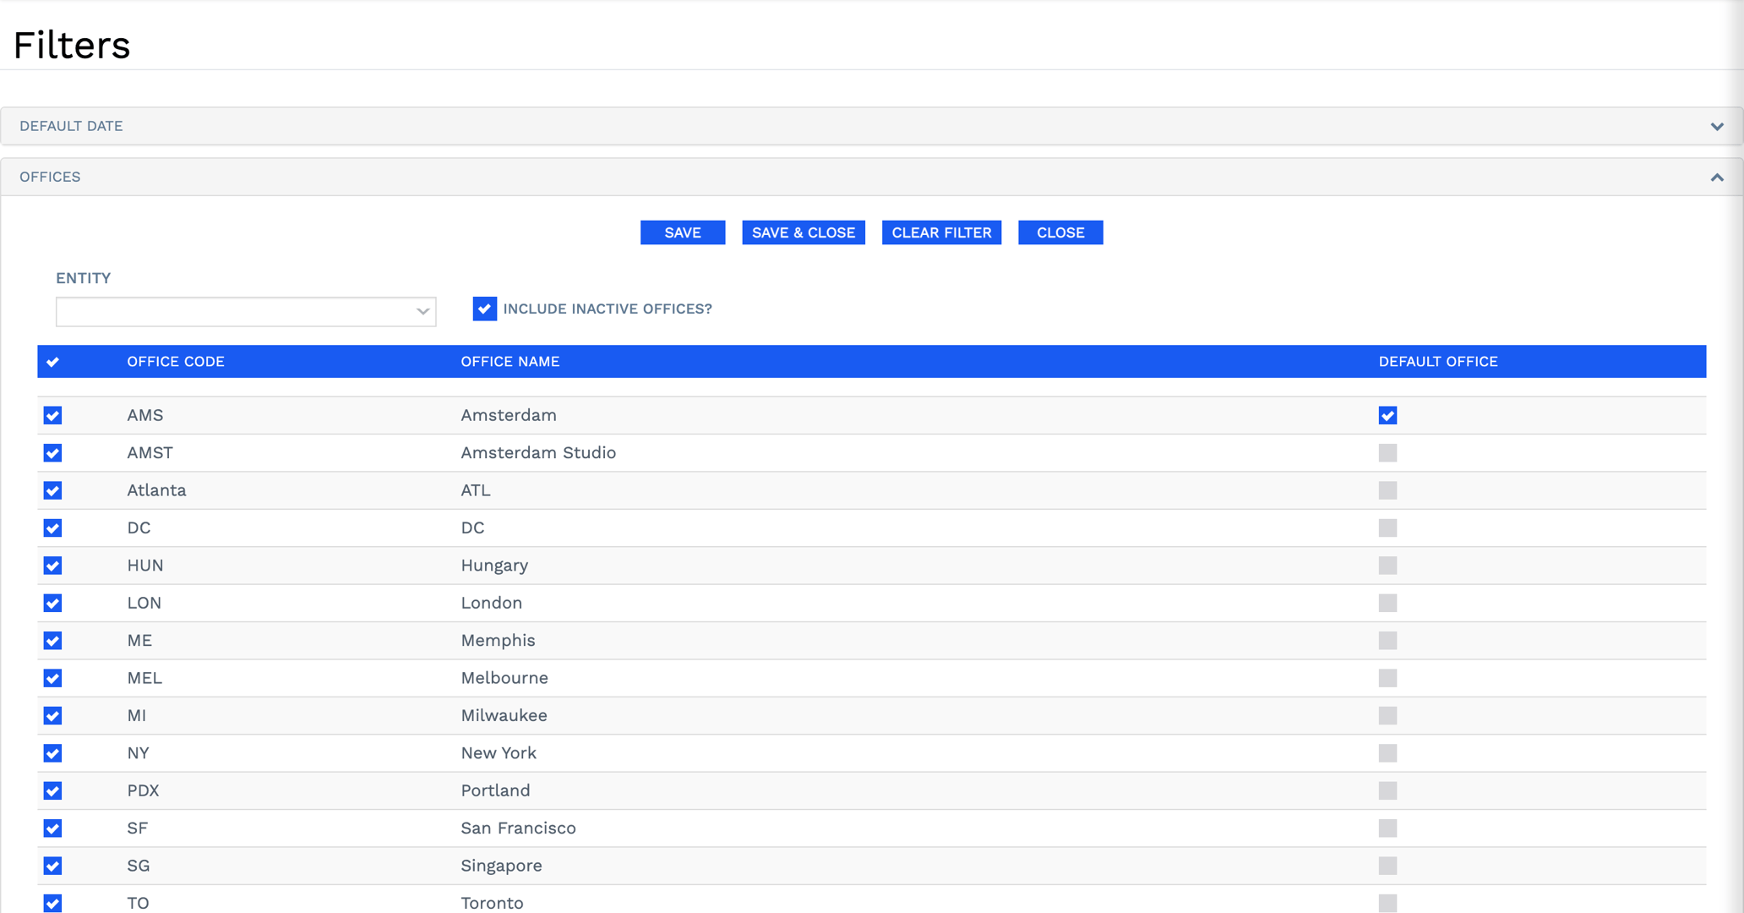This screenshot has width=1744, height=913.
Task: Click Clear Filter button
Action: [x=941, y=232]
